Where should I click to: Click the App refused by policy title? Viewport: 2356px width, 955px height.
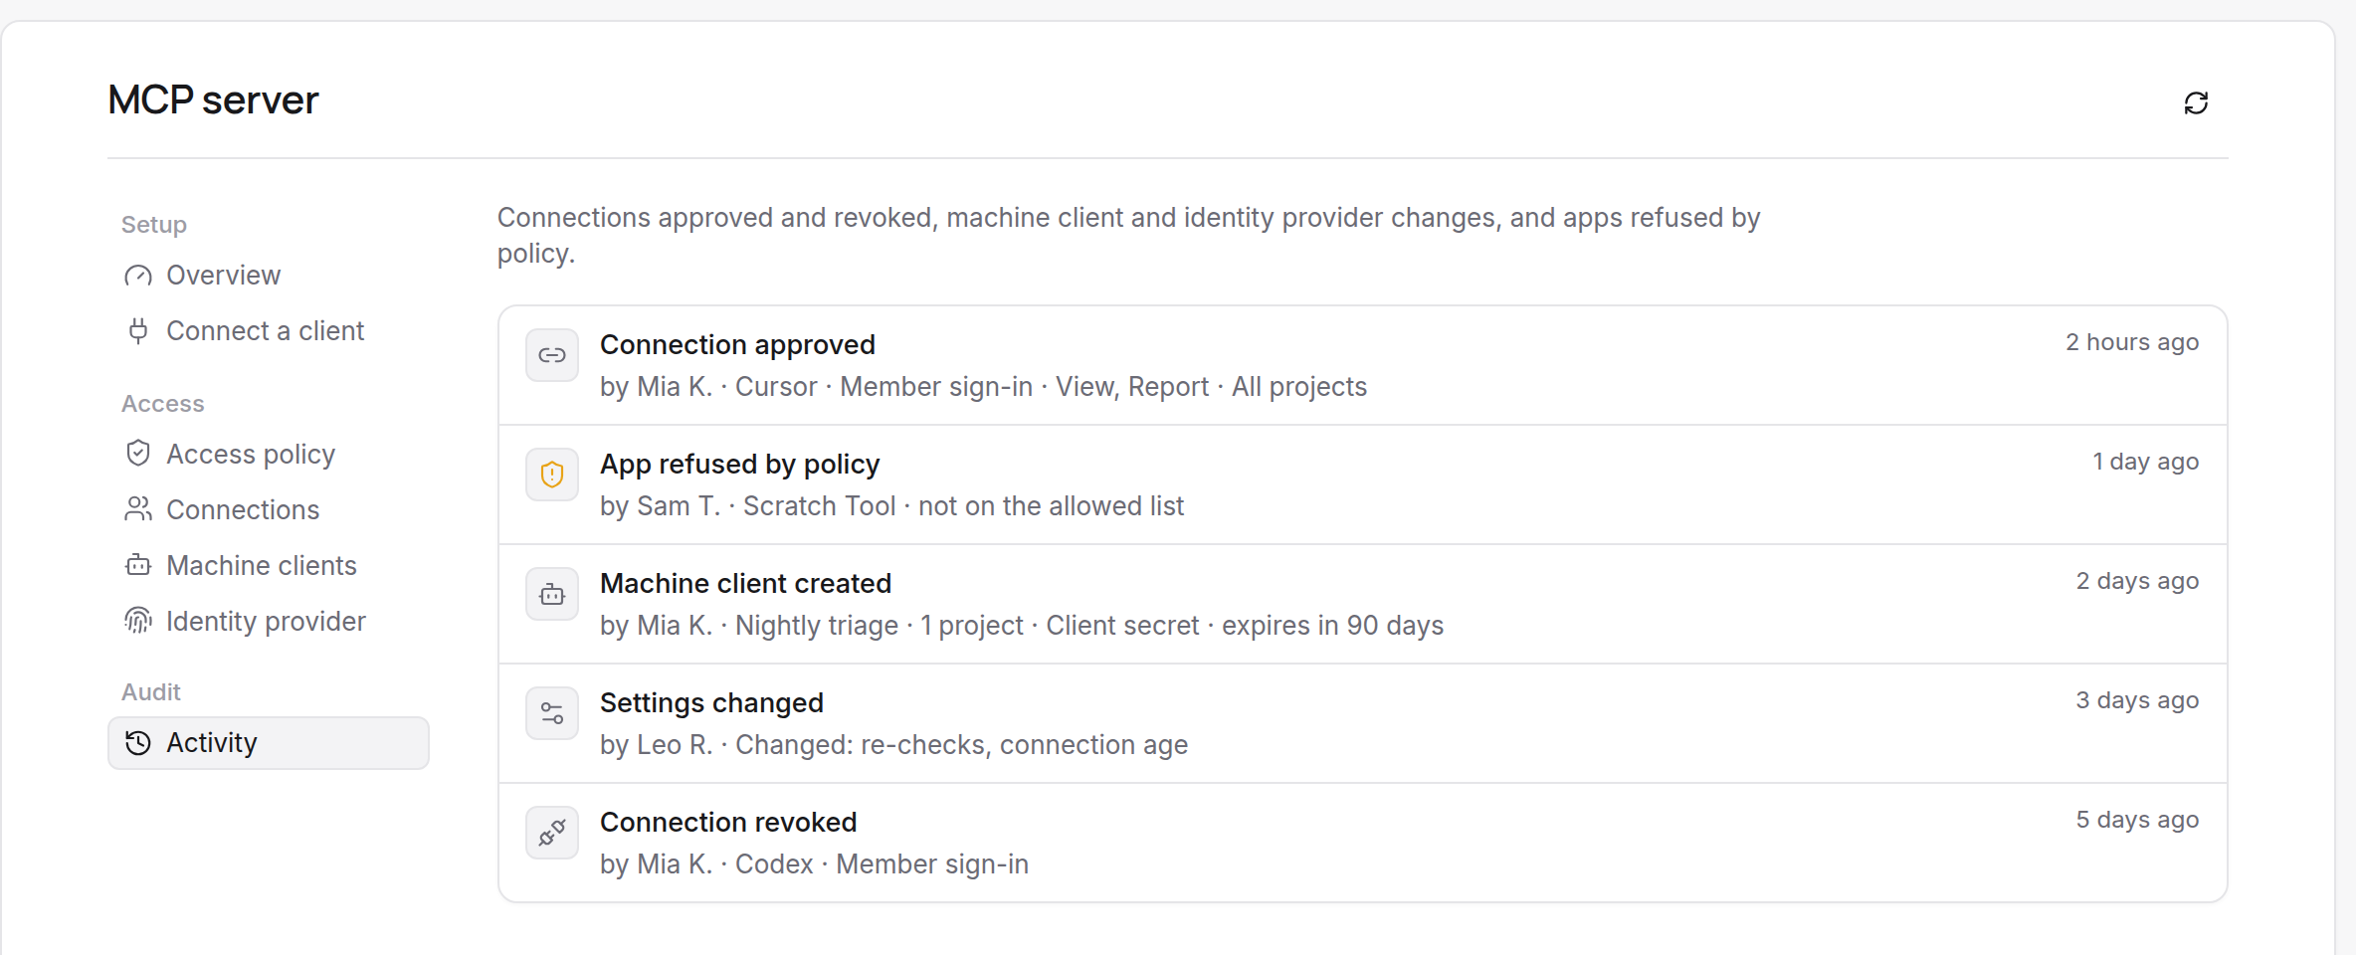pyautogui.click(x=739, y=465)
